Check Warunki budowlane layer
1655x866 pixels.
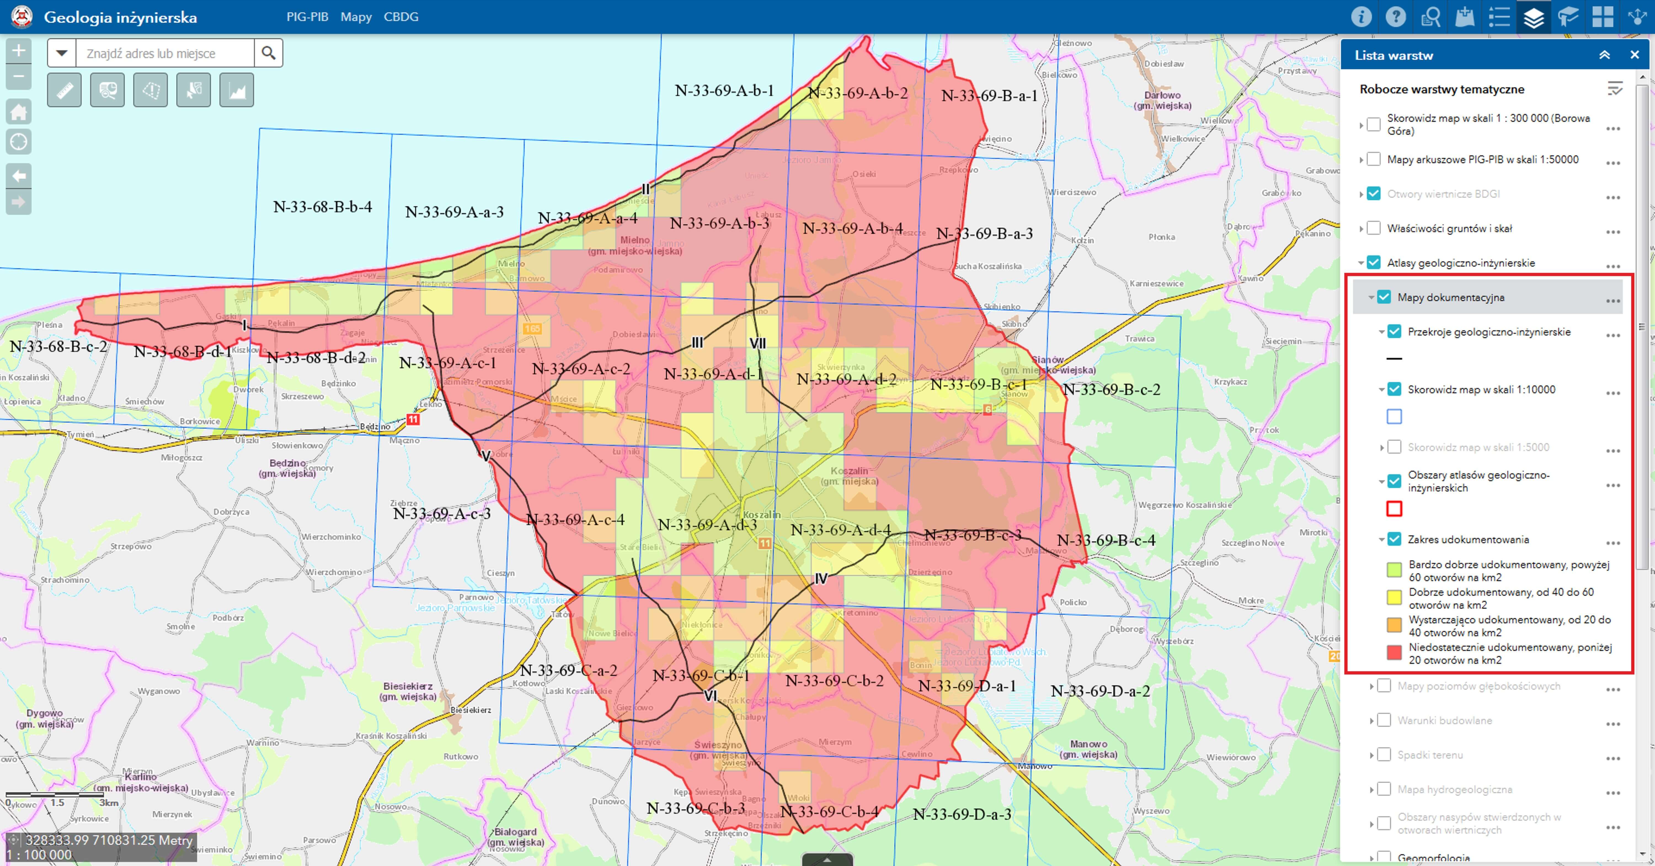point(1384,720)
